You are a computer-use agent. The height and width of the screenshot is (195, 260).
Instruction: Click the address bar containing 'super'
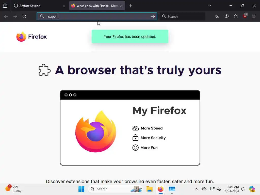pyautogui.click(x=97, y=17)
